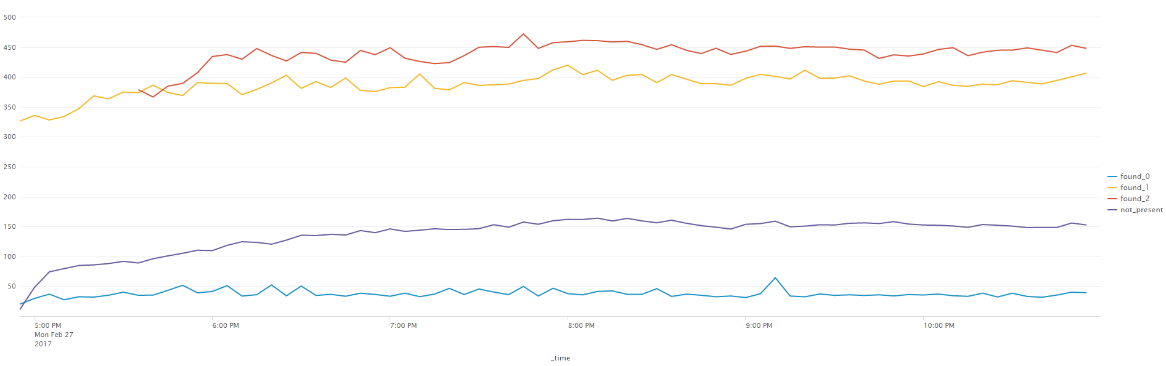This screenshot has height=366, width=1166.
Task: Click the 6:00 PM x-axis label
Action: tap(226, 325)
